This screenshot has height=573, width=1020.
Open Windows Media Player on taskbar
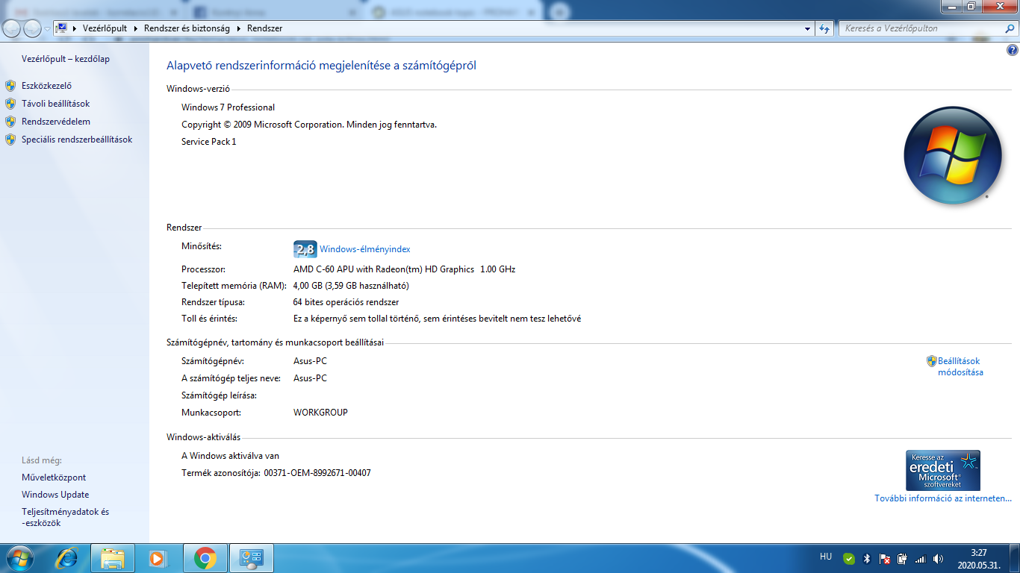(158, 558)
